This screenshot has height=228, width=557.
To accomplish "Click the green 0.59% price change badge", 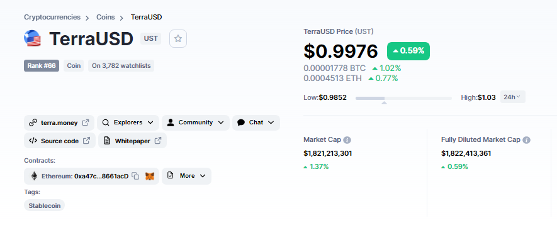I will click(408, 51).
